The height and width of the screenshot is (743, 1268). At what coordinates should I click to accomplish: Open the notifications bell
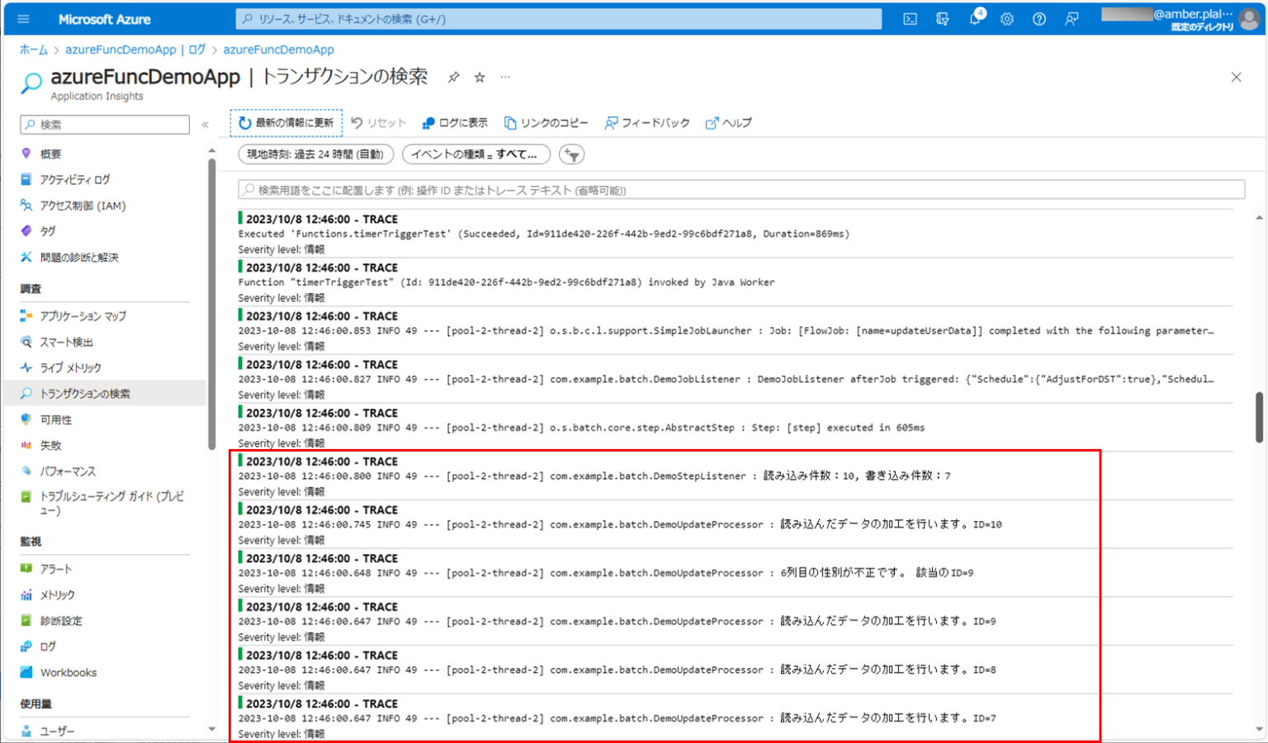974,18
